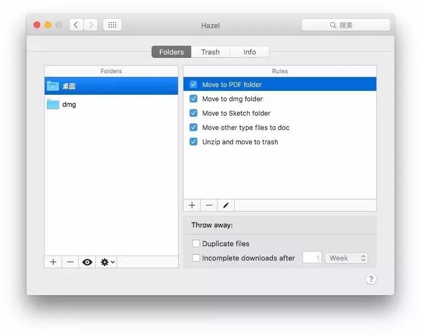421x336 pixels.
Task: Open the Info tab
Action: pos(250,52)
